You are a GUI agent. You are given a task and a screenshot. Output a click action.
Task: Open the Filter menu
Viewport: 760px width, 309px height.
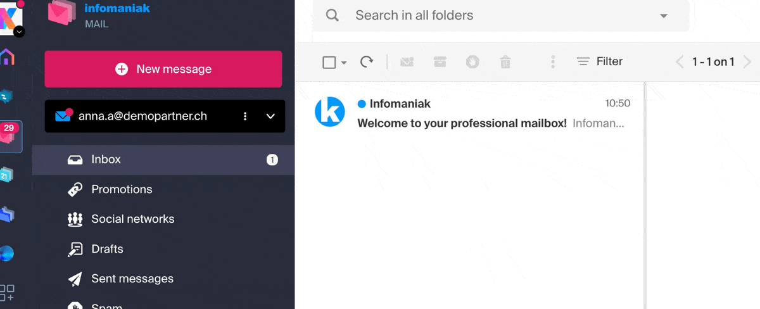(600, 61)
